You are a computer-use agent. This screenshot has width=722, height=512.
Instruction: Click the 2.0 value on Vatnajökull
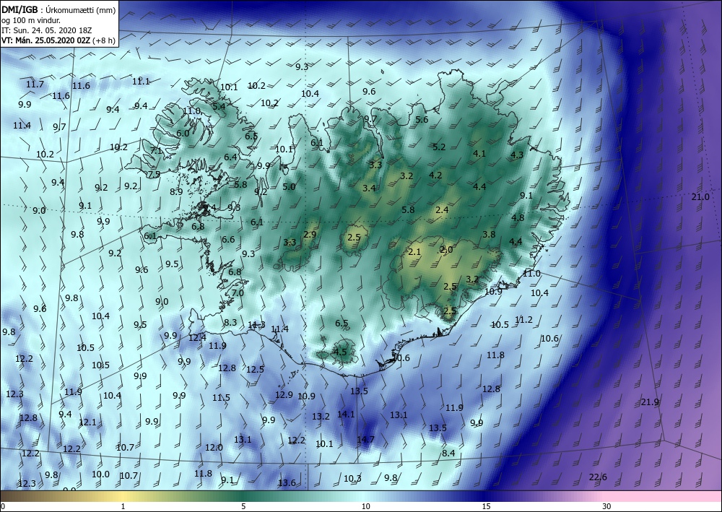(446, 250)
